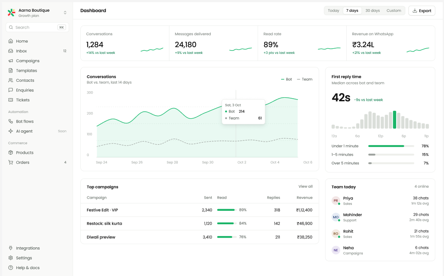This screenshot has width=444, height=276.
Task: Open the Conversations stat card
Action: click(125, 43)
